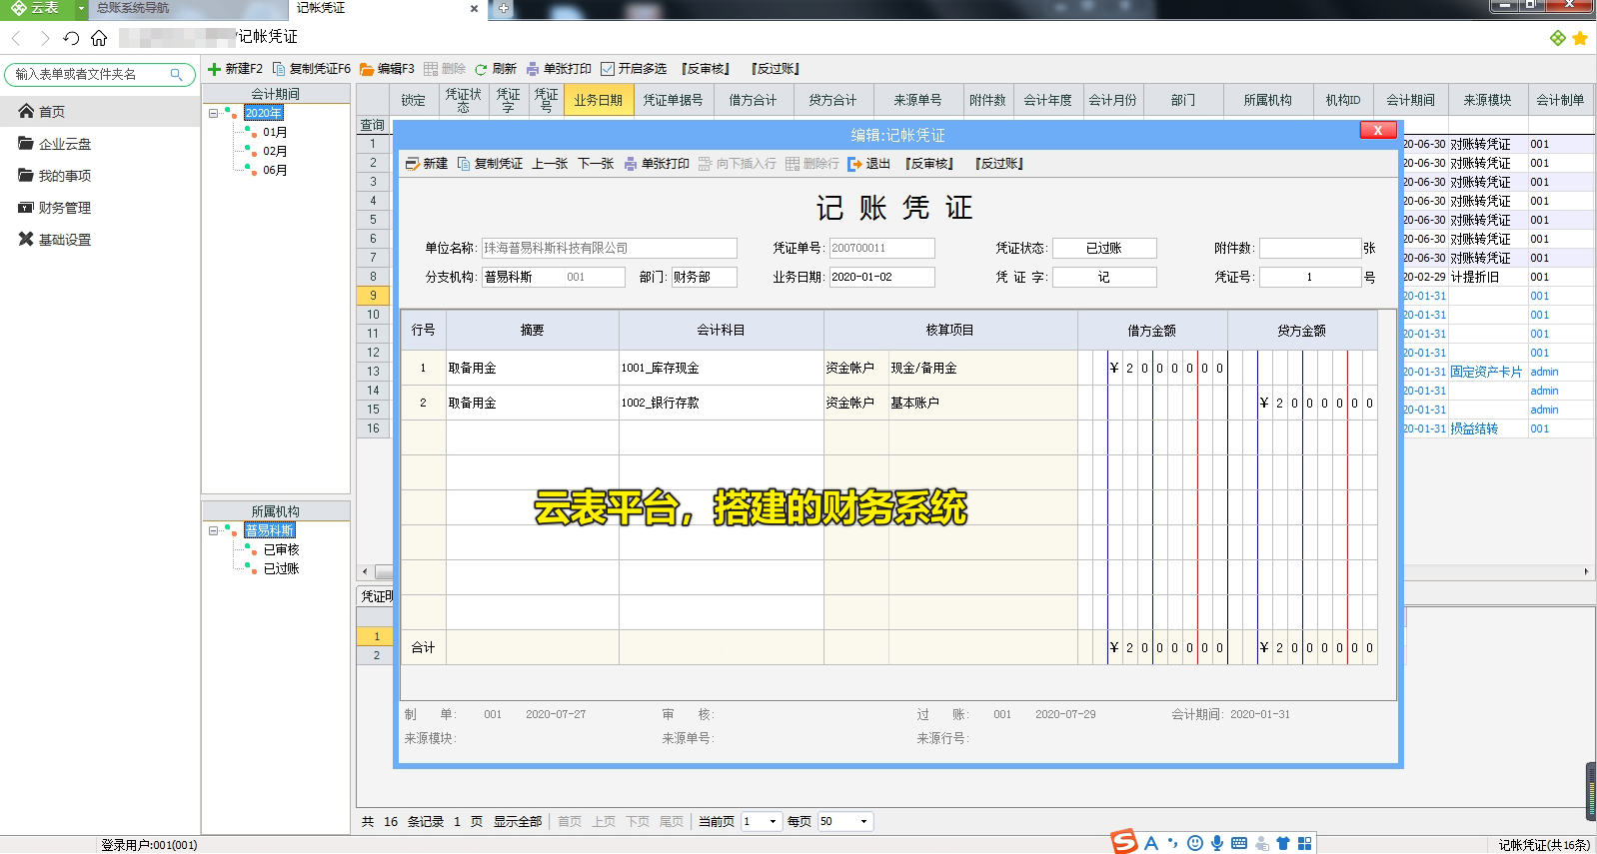Click the 刷新 refresh icon in the toolbar
Viewport: 1597px width, 854px height.
tap(481, 69)
